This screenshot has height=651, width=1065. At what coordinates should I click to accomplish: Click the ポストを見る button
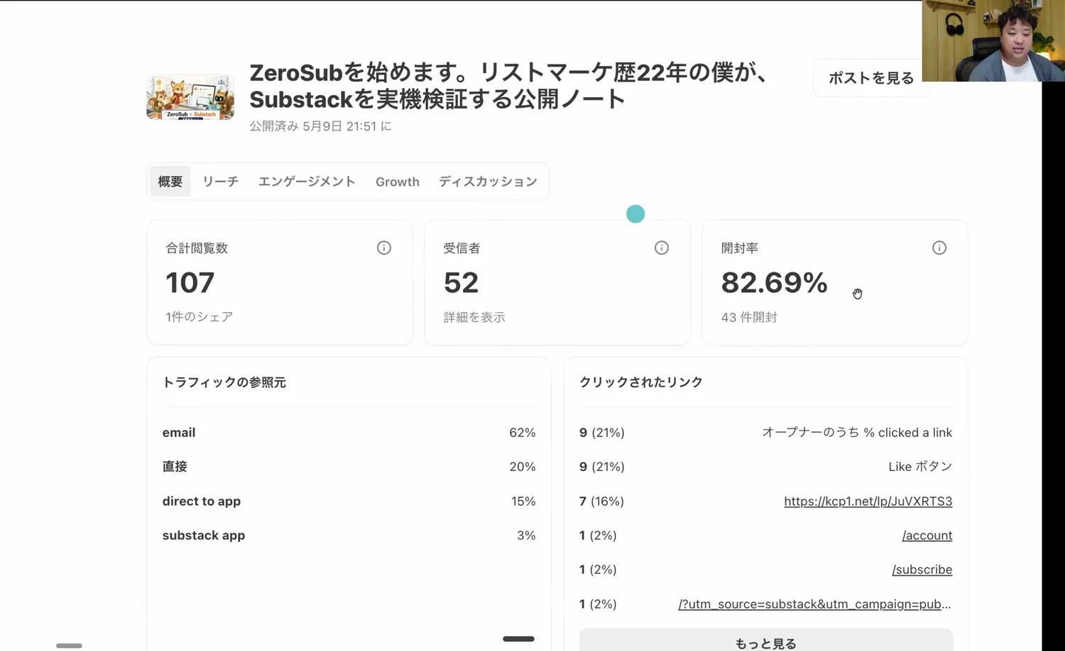coord(871,78)
